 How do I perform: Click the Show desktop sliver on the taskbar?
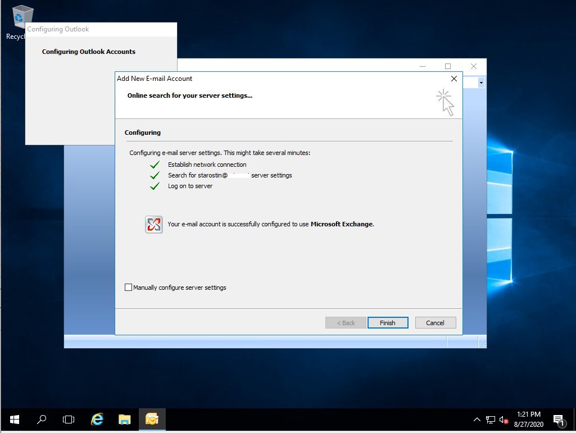pyautogui.click(x=574, y=420)
